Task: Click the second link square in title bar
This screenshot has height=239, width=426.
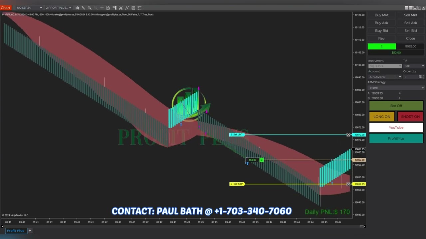Action: coord(411,8)
